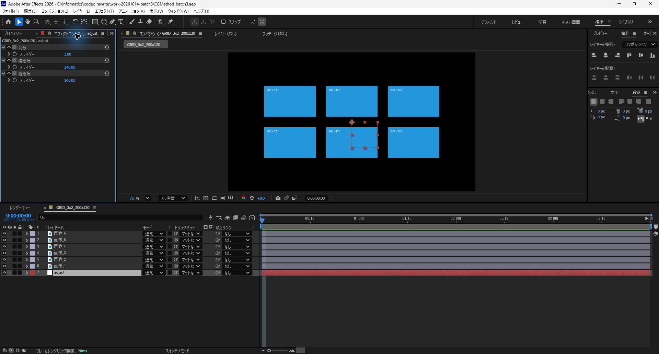This screenshot has height=354, width=659.
Task: Choose the Eraser tool
Action: [149, 22]
